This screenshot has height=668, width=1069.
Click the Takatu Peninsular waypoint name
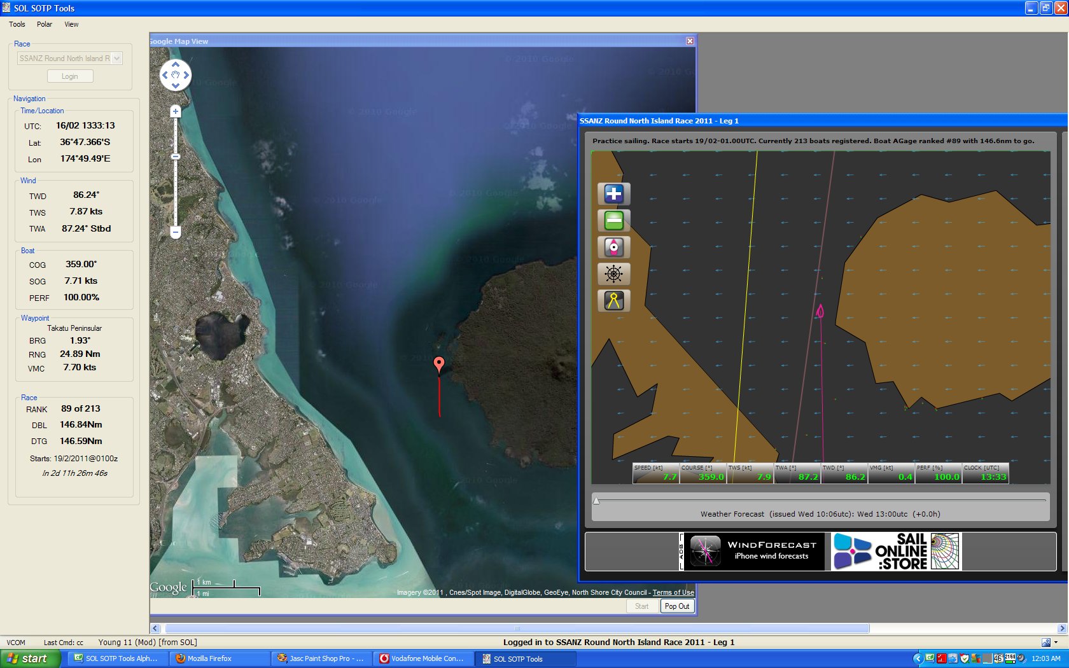point(74,328)
